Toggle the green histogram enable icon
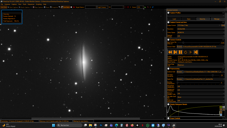 coord(221,107)
